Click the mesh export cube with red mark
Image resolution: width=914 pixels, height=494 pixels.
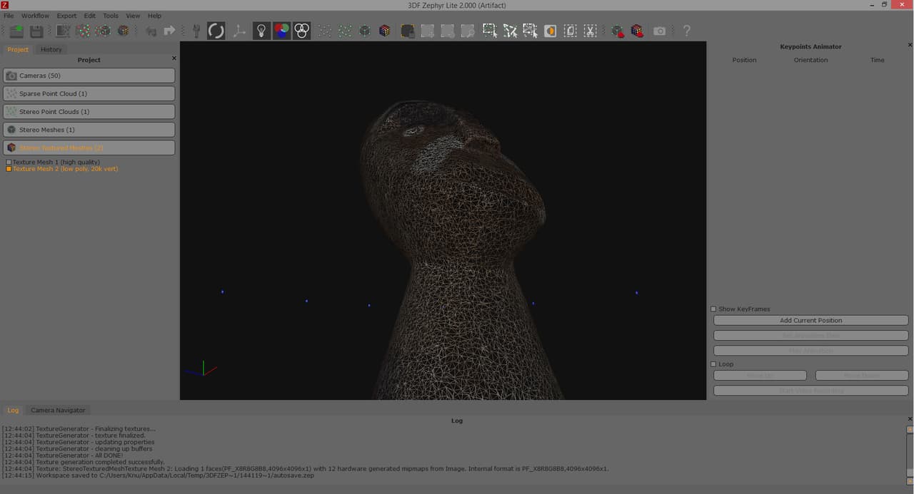(x=618, y=31)
